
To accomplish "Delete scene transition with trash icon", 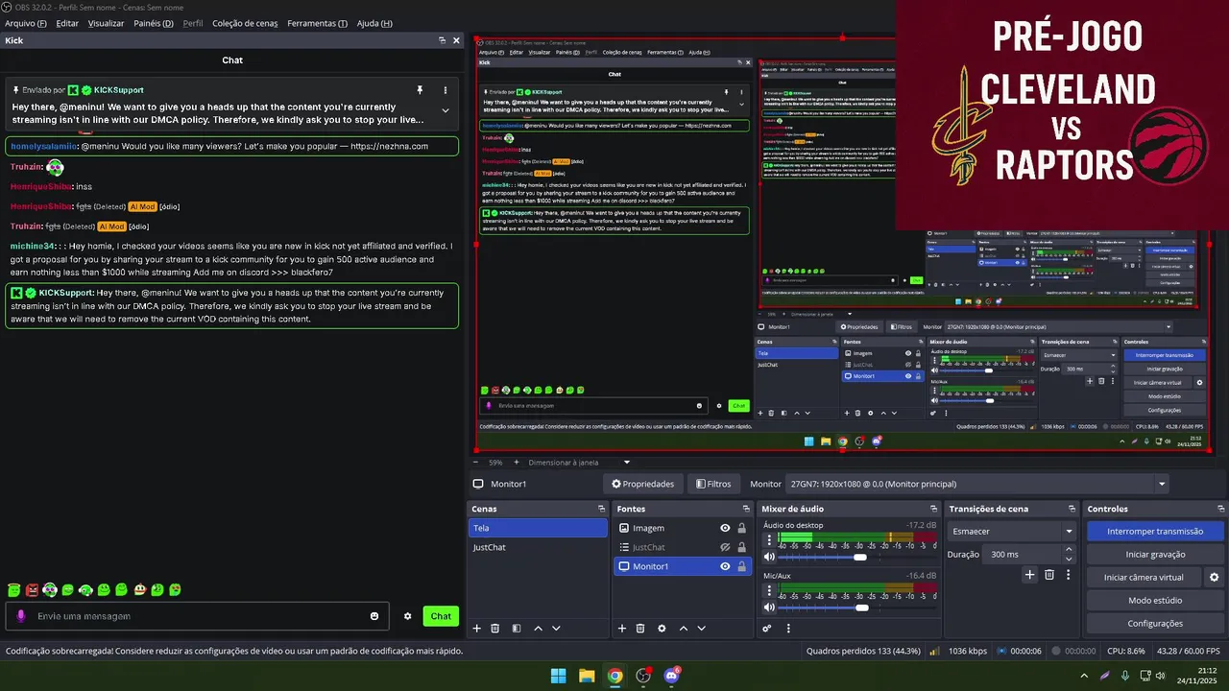I will click(1049, 575).
